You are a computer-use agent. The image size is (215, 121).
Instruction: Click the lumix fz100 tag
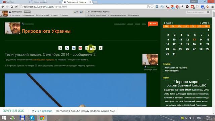tap(199, 85)
